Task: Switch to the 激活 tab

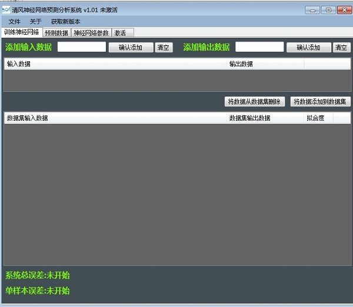Action: tap(123, 33)
